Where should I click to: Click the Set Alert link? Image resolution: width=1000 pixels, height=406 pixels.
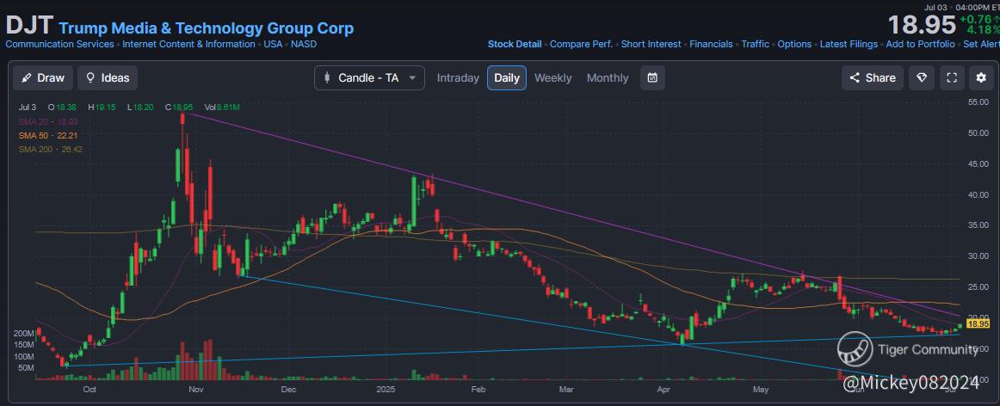coord(982,44)
